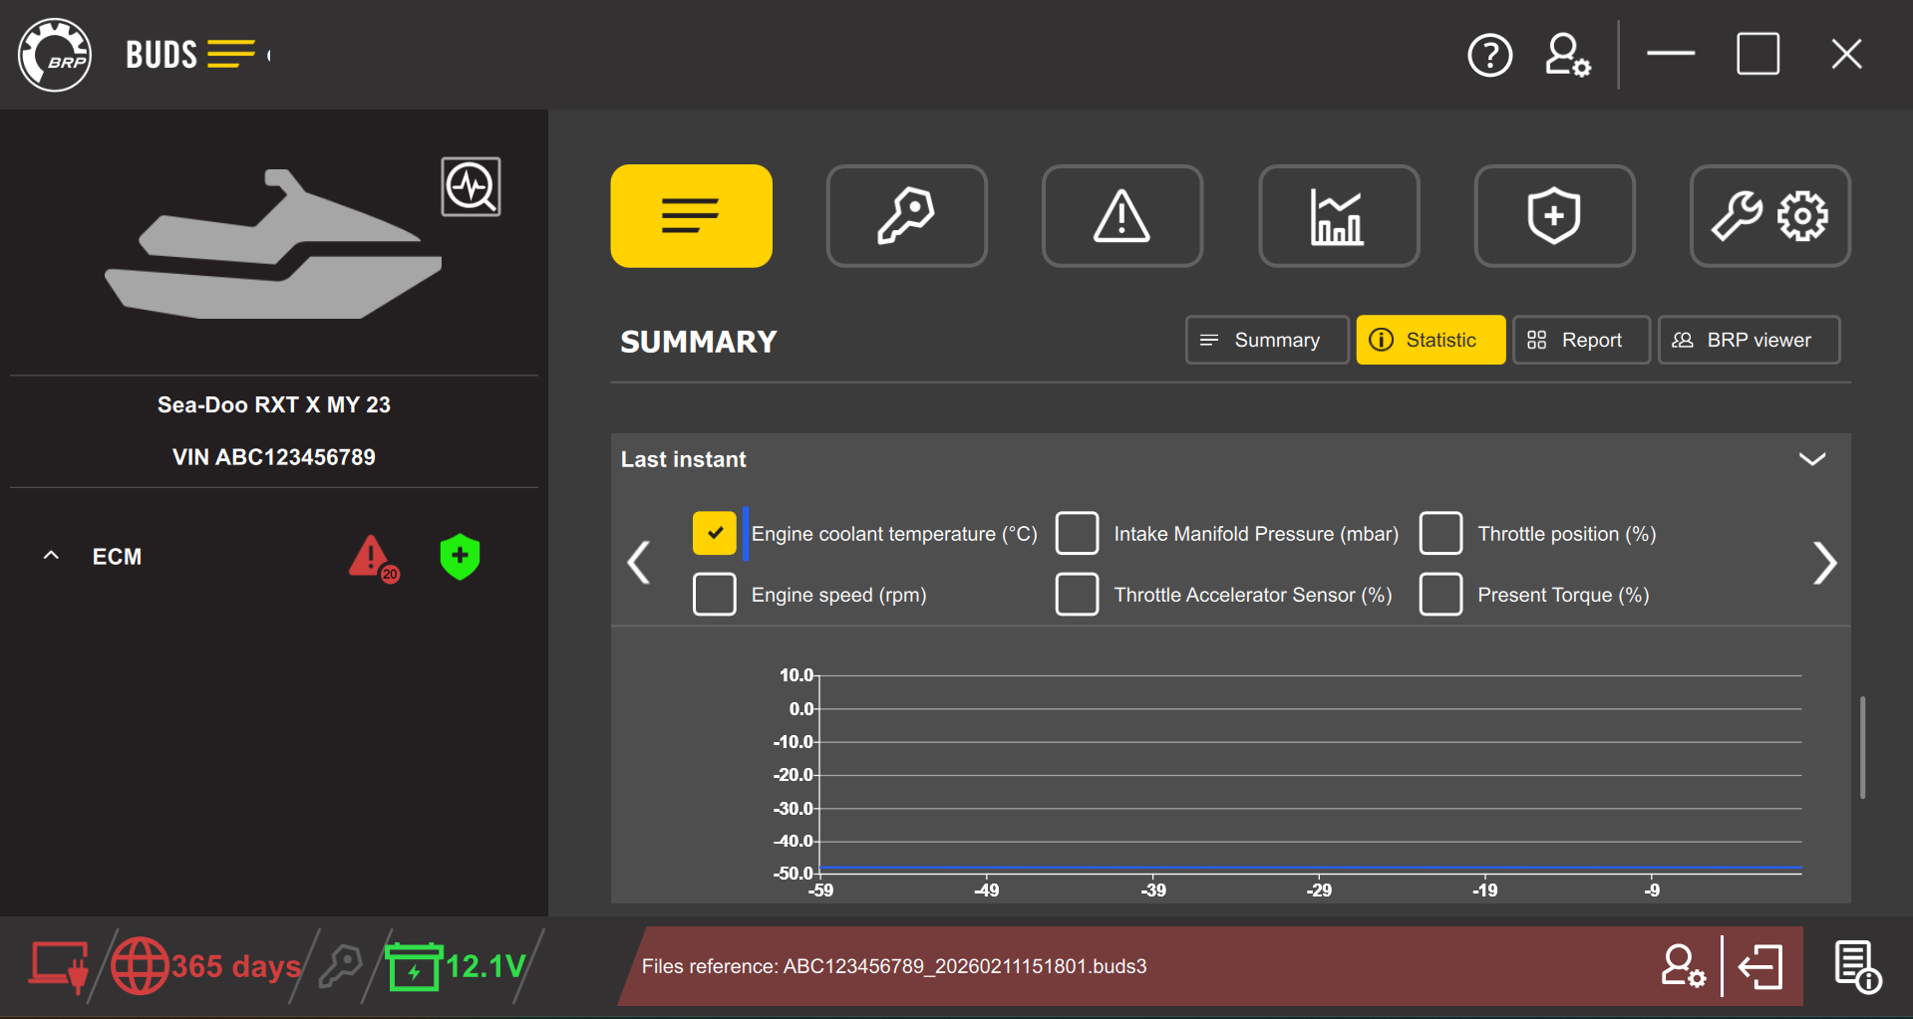Enable the Engine speed (rpm) checkbox

tap(714, 594)
